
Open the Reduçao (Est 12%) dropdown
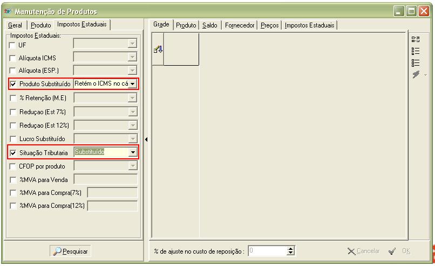pos(133,125)
